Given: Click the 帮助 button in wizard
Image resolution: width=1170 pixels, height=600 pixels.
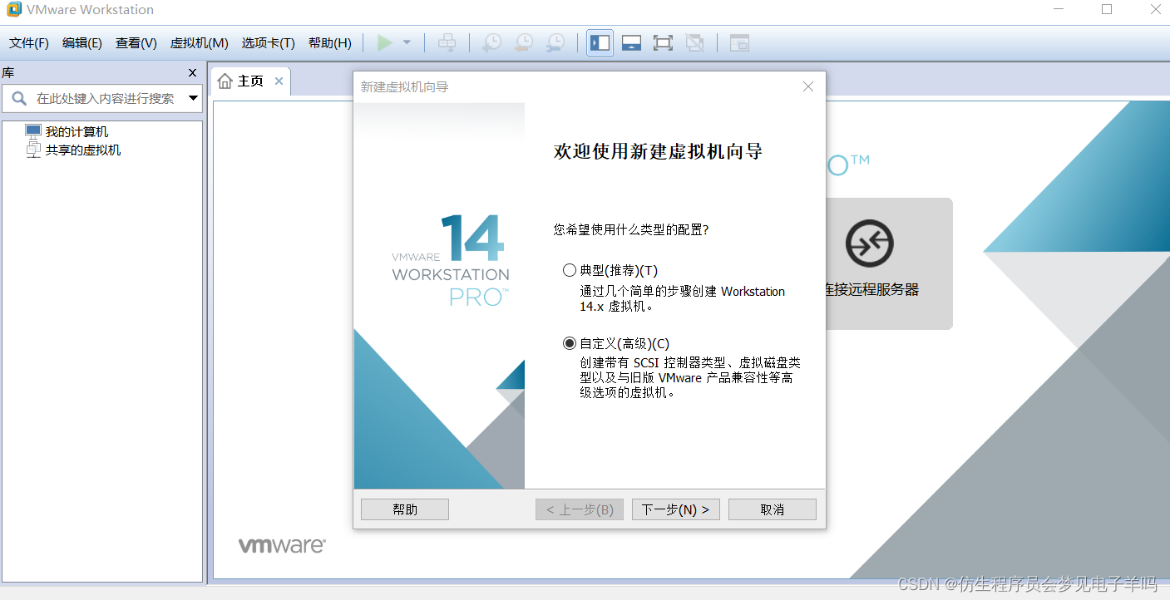Looking at the screenshot, I should coord(405,509).
